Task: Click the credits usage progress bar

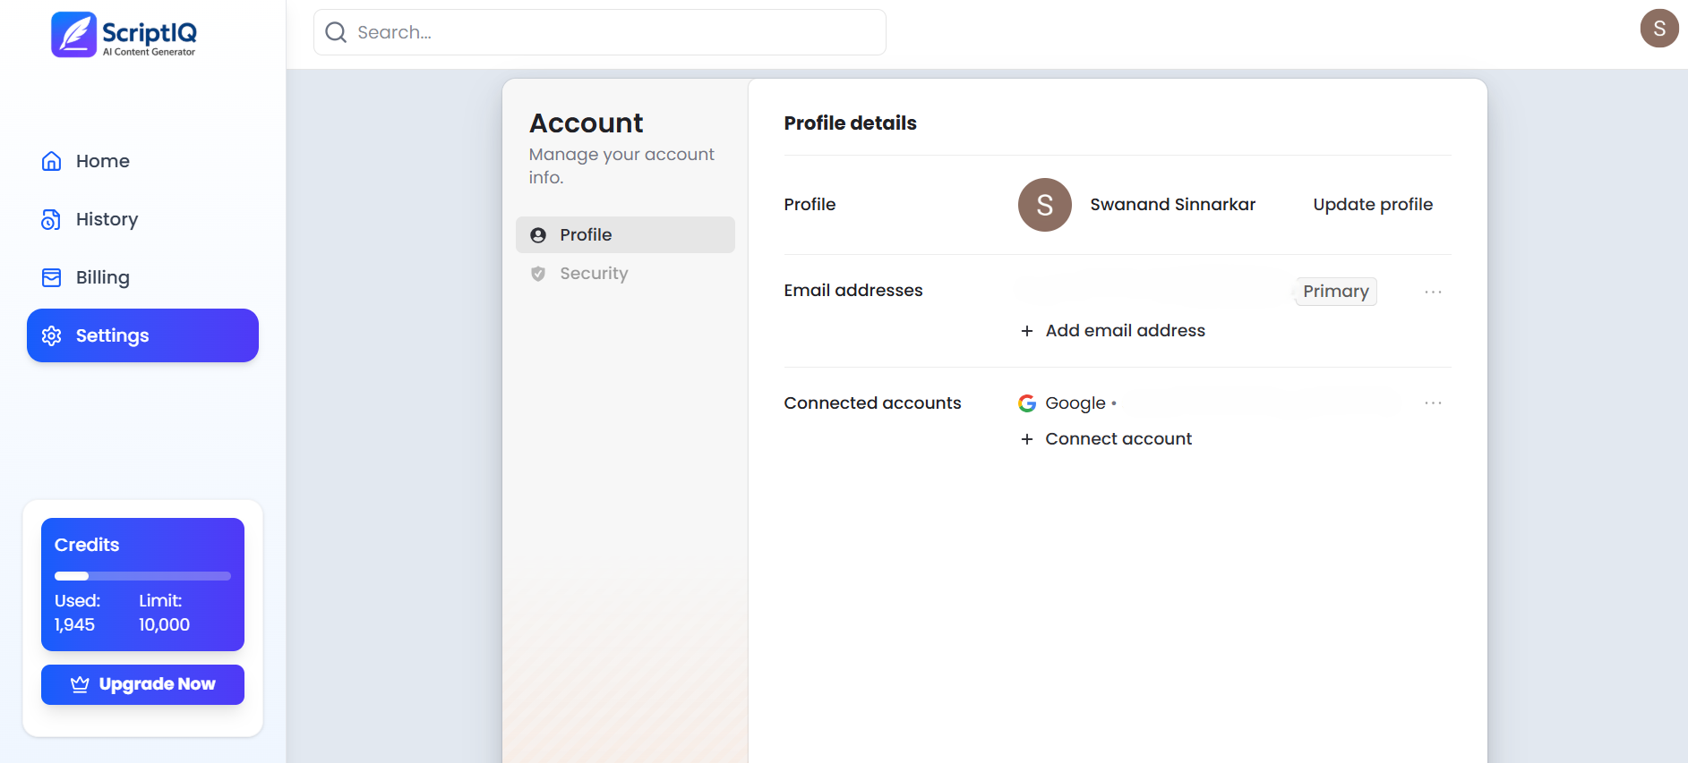Action: click(x=142, y=576)
